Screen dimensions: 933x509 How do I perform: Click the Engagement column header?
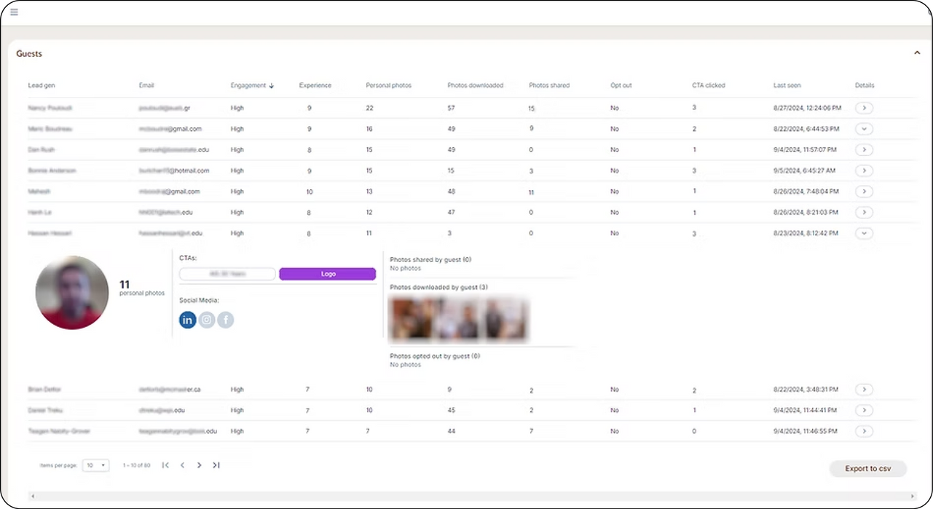pyautogui.click(x=248, y=86)
